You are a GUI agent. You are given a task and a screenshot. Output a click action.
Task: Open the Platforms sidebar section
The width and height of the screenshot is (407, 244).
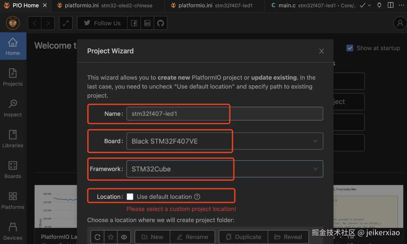[x=13, y=200]
